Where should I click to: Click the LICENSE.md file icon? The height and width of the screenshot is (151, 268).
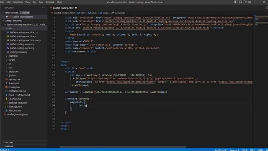[x=7, y=99]
